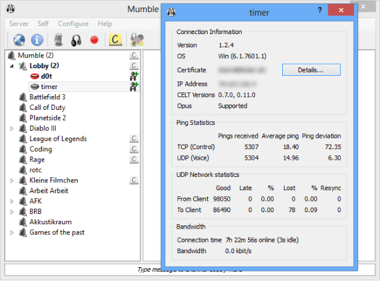
Task: Click the channel icon of Planetside 2
Action: click(x=23, y=118)
